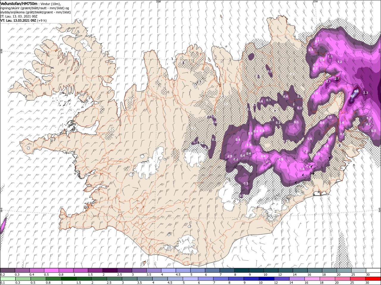Click the 4.6 precipitation value on map
381x285 pixels.
(x=356, y=91)
